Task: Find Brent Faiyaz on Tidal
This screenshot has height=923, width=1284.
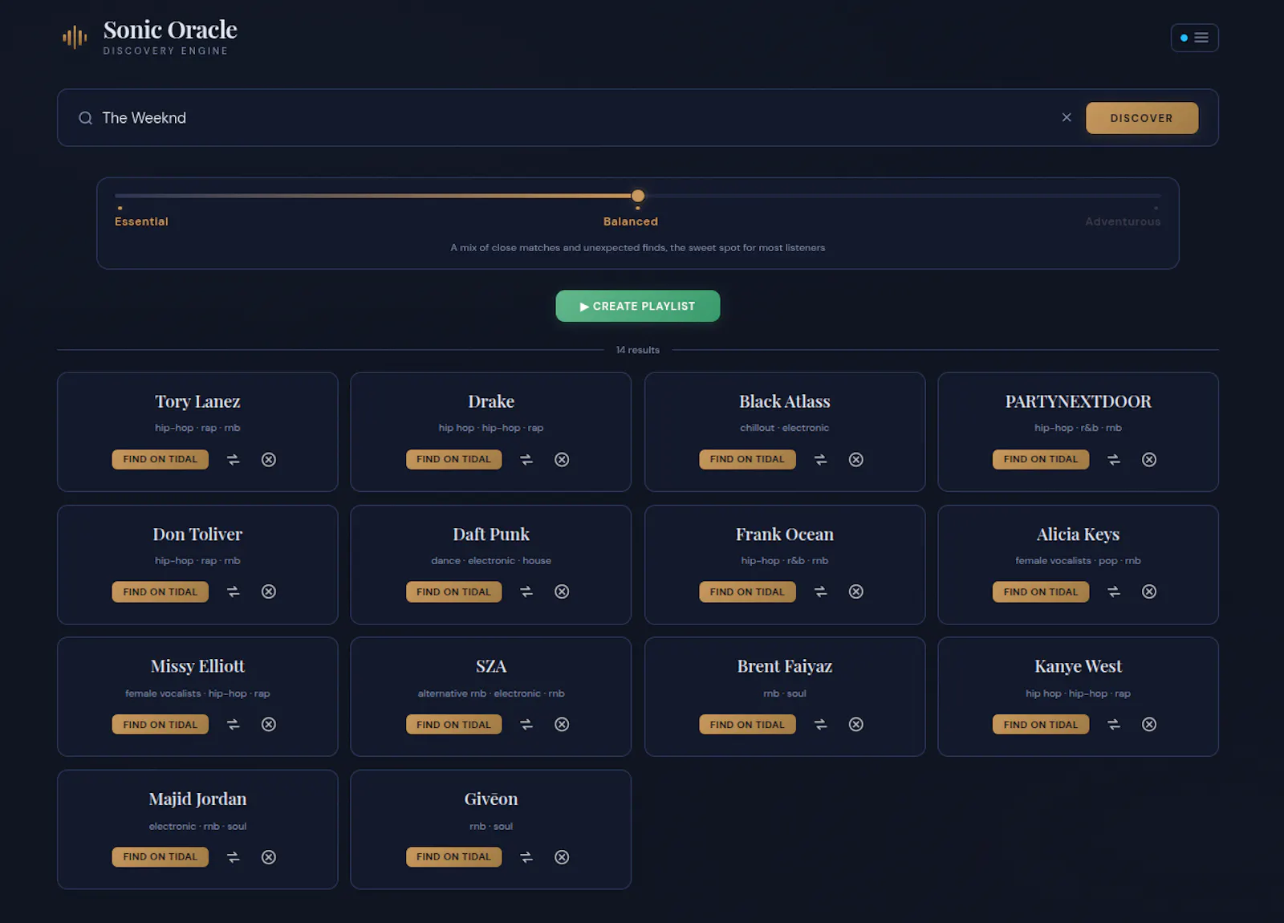Action: point(747,725)
